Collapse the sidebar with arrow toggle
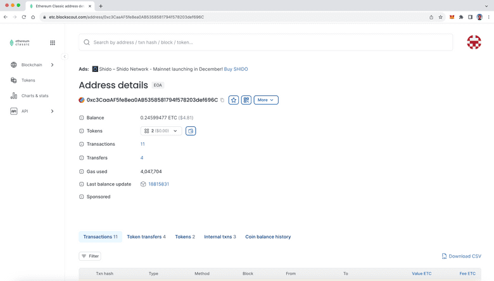The height and width of the screenshot is (281, 494). click(65, 57)
